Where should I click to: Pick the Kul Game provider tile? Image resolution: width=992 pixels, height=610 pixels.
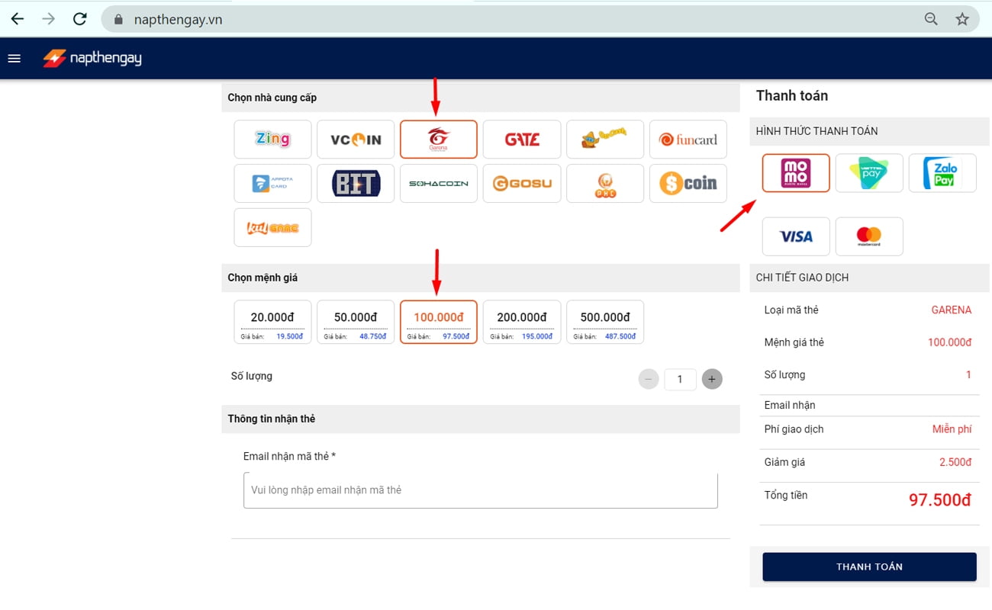272,228
